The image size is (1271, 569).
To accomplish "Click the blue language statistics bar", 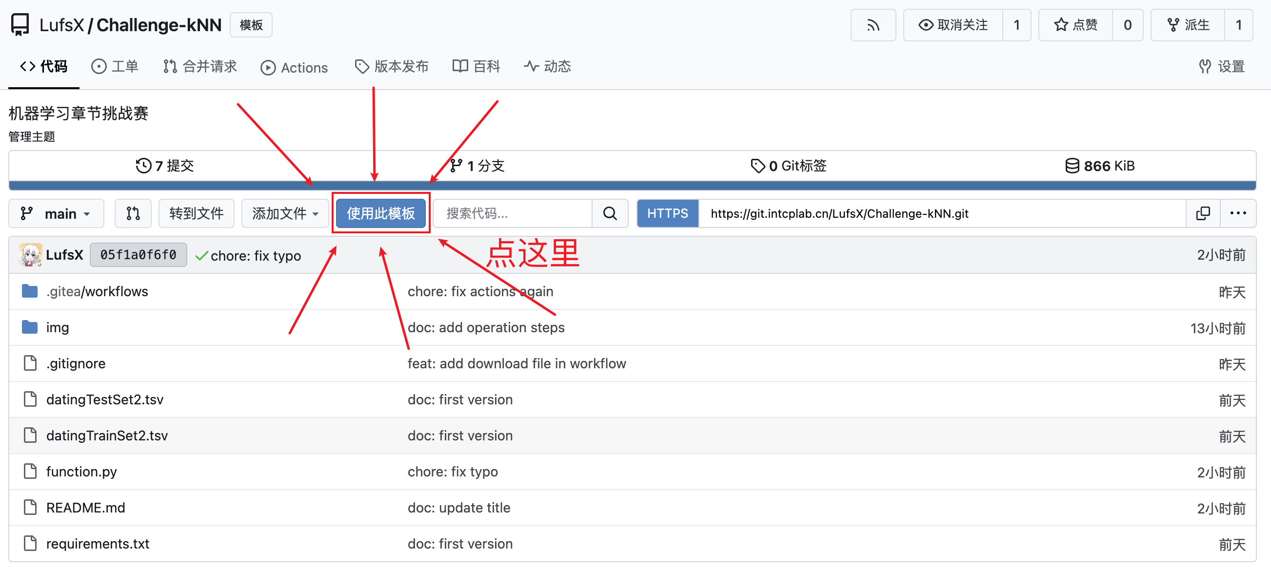I will click(632, 185).
